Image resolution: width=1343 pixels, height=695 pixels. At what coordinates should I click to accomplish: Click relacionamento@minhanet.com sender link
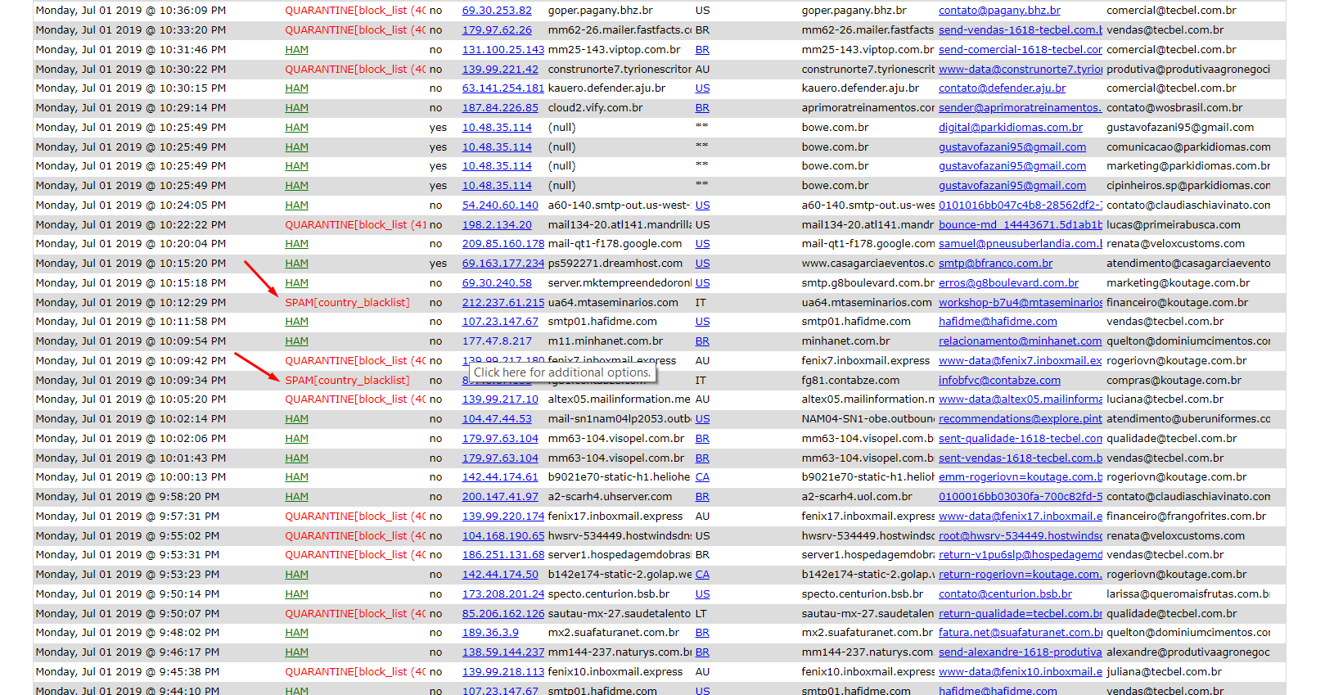(1020, 341)
